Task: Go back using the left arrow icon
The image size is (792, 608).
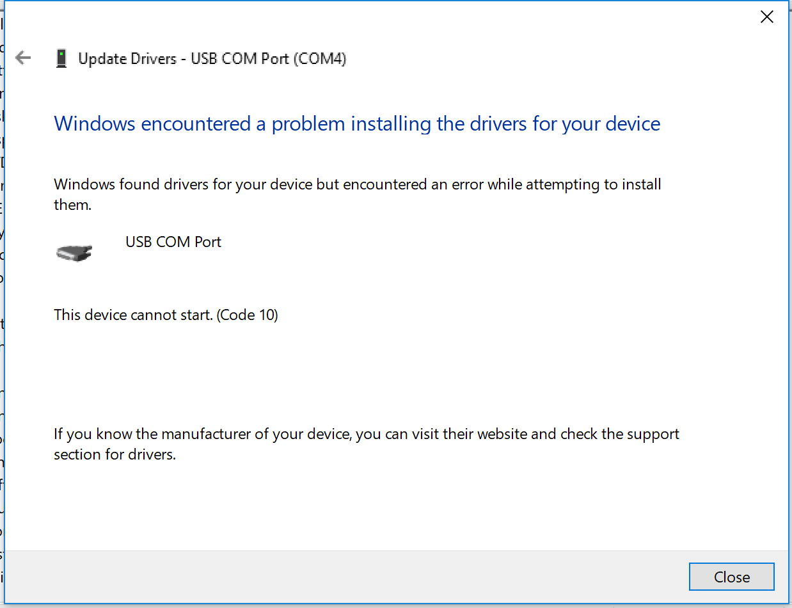Action: (x=23, y=58)
